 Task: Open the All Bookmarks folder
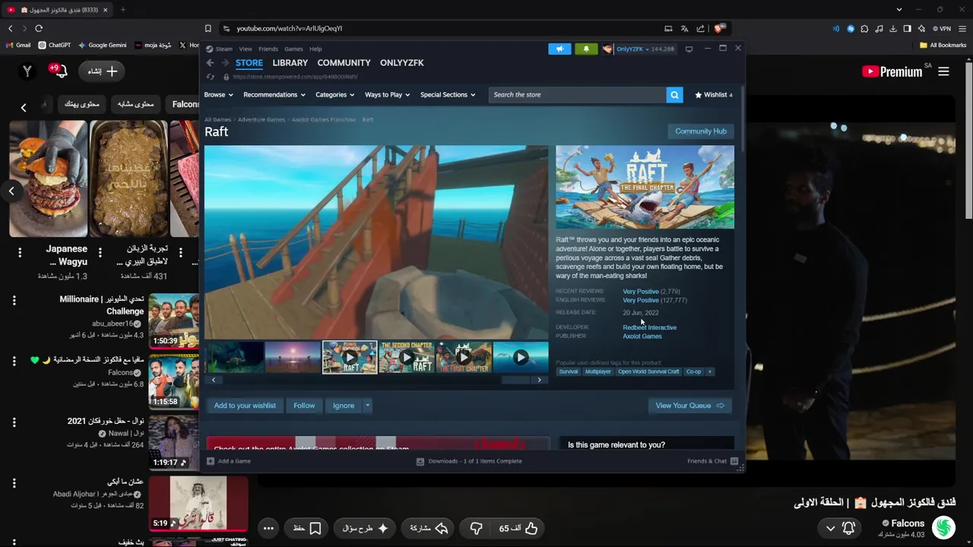tap(943, 45)
